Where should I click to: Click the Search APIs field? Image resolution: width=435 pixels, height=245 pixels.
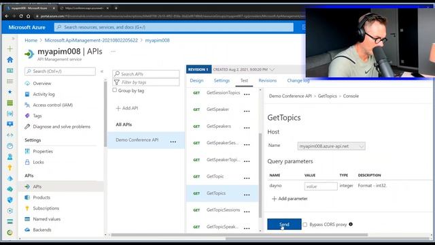click(146, 74)
